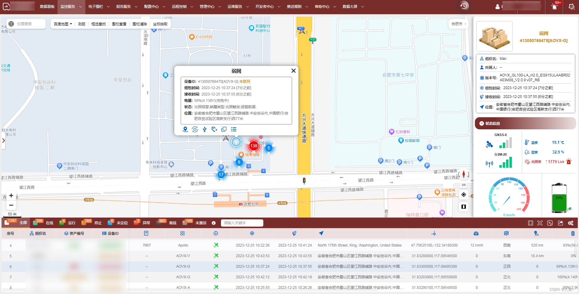This screenshot has height=294, width=579.
Task: Click the USB icon in device popup
Action: click(205, 129)
